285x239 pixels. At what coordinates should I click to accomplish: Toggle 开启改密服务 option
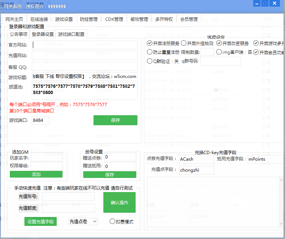click(232, 43)
